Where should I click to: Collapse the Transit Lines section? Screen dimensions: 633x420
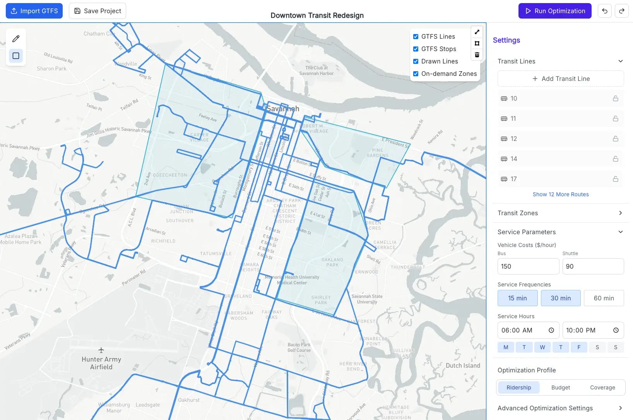pyautogui.click(x=621, y=61)
